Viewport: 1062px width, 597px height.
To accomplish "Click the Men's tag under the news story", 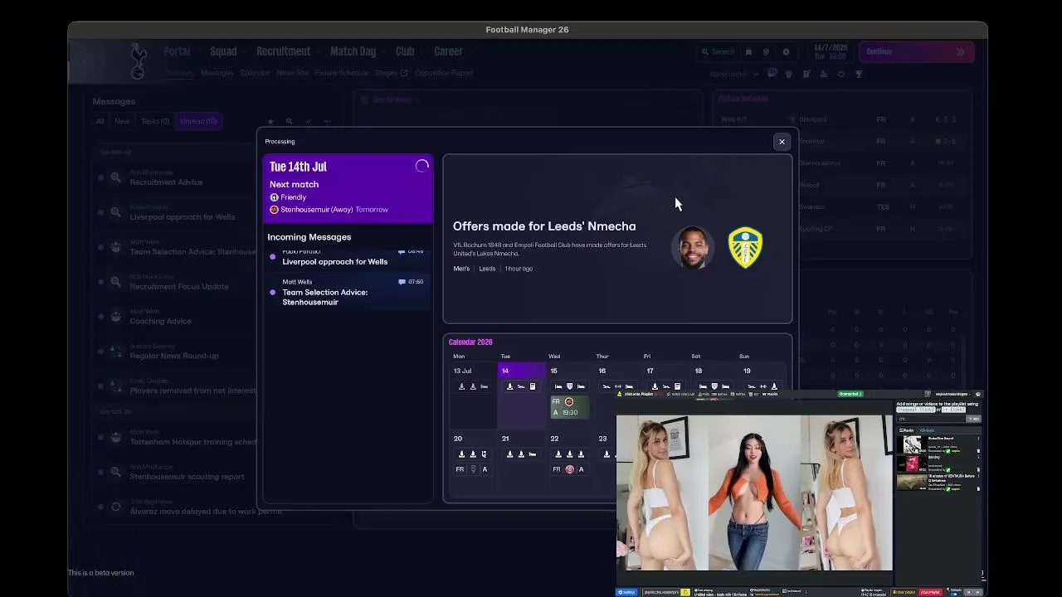I will click(461, 269).
